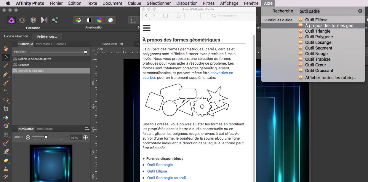Switch to the Transformer tab
This screenshot has width=368, height=182.
(x=45, y=129)
